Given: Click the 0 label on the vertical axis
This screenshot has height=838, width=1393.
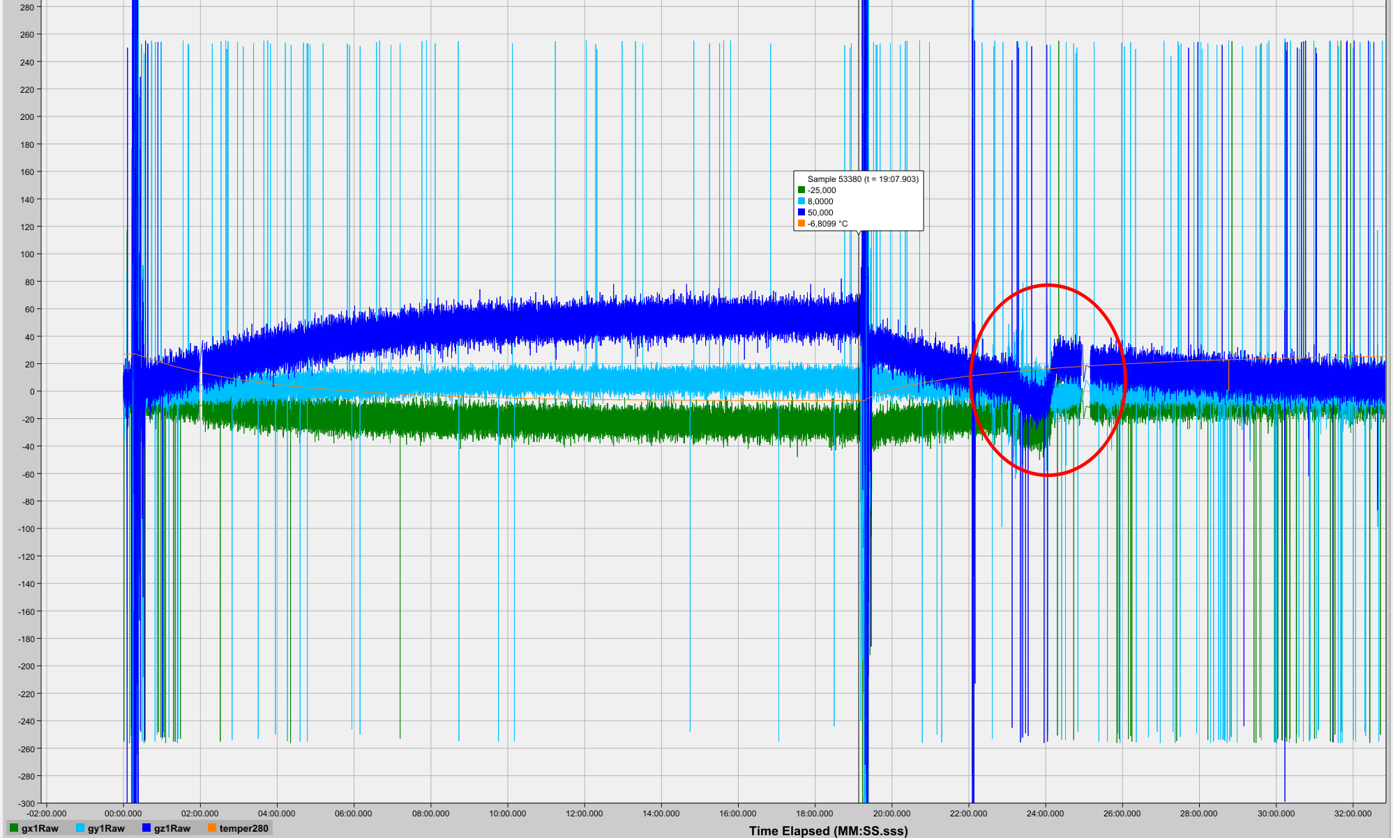Looking at the screenshot, I should [32, 392].
